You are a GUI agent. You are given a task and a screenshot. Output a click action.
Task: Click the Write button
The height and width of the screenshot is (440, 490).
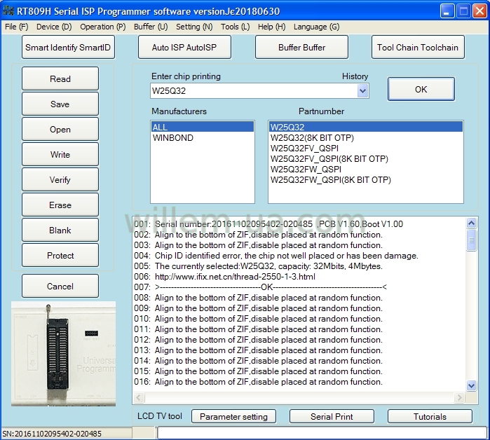(x=60, y=155)
